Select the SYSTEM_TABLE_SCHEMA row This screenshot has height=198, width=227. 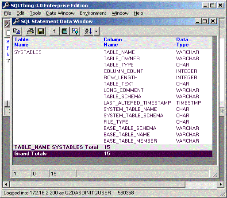[x=112, y=116]
